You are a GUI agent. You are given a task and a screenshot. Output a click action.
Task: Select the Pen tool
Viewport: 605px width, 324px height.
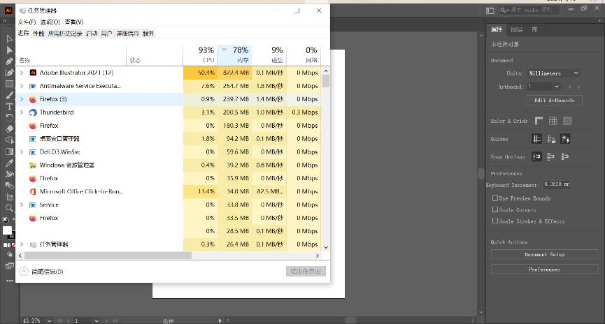[x=9, y=61]
